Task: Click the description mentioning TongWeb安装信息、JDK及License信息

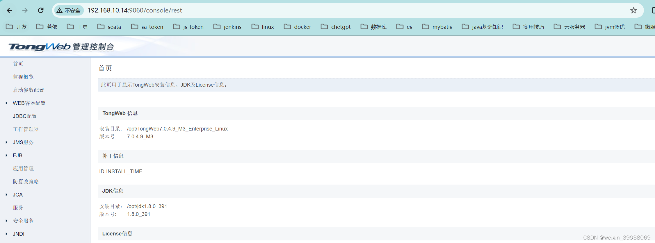Action: coord(165,85)
